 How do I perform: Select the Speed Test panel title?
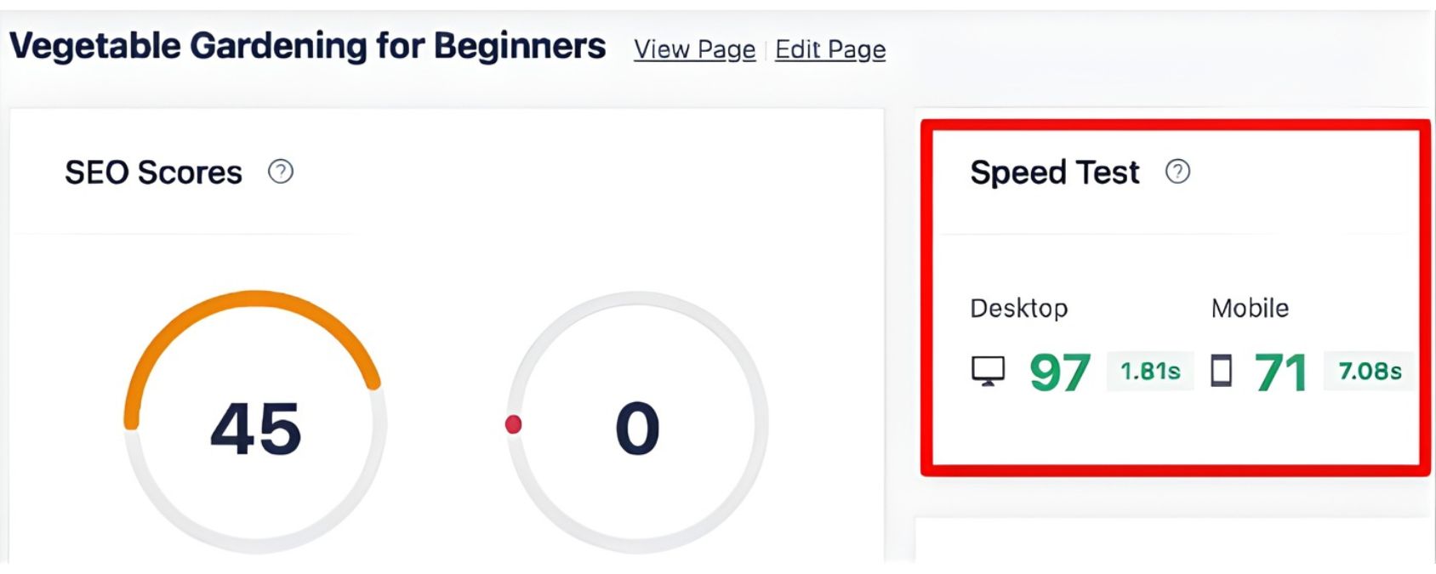click(1056, 172)
